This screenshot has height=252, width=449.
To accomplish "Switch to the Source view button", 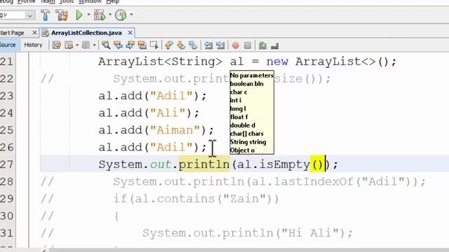I will click(9, 45).
